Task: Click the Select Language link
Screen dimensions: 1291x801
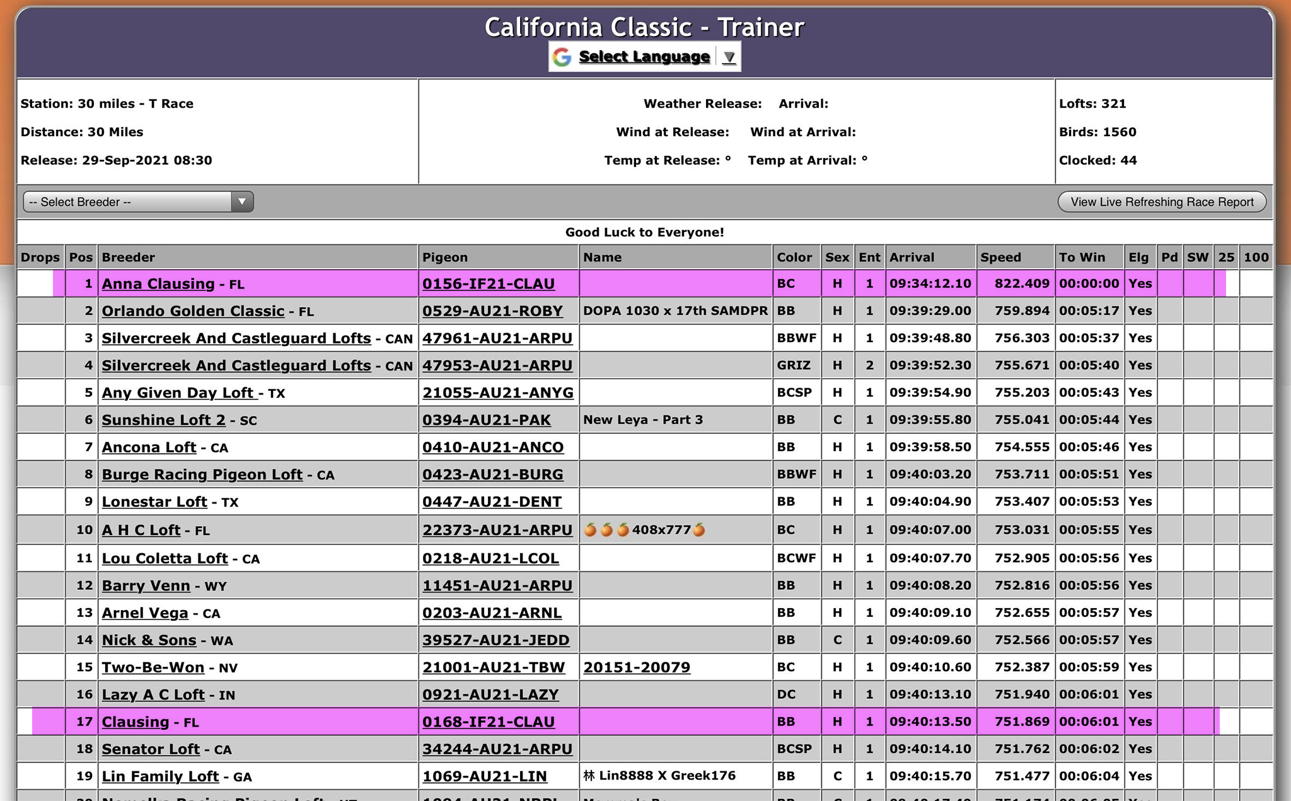Action: pos(644,57)
